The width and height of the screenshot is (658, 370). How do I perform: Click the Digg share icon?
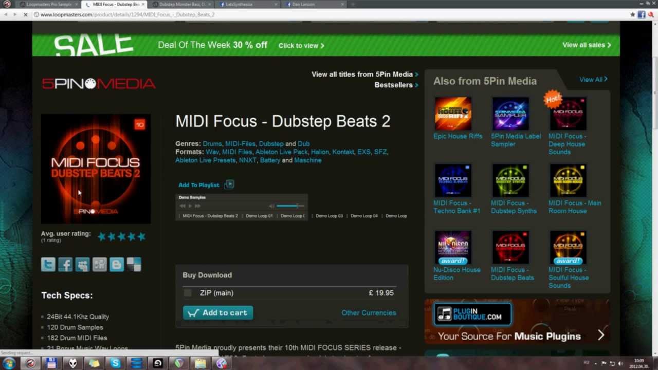[x=100, y=264]
